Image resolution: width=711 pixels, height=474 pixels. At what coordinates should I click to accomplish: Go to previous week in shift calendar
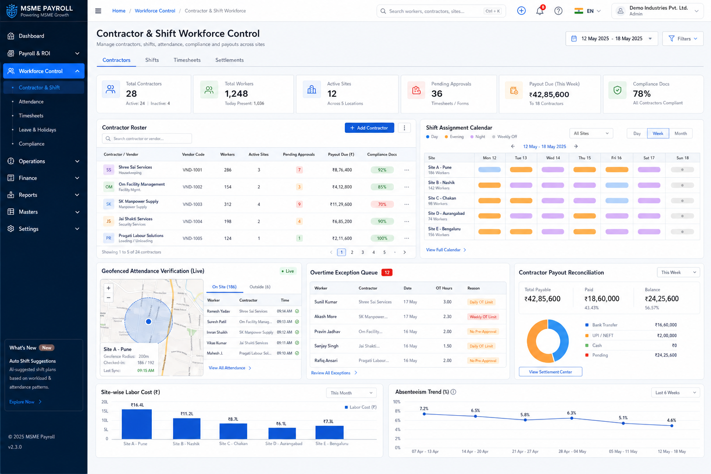point(513,146)
